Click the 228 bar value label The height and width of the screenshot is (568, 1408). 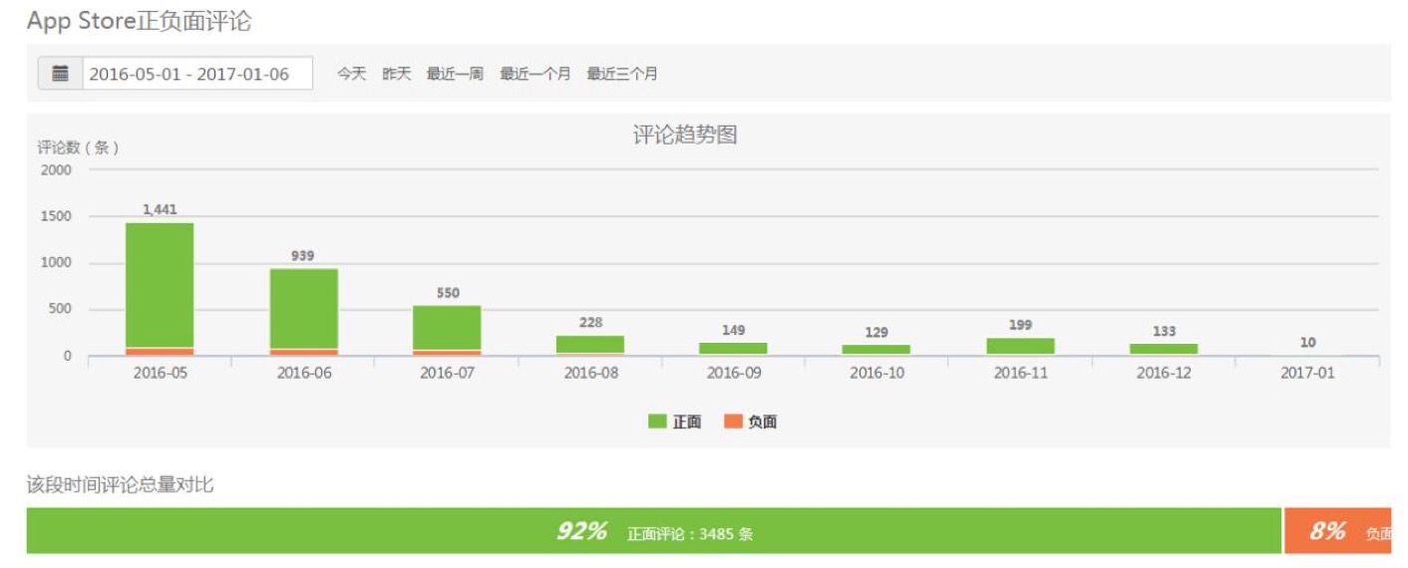tap(590, 323)
